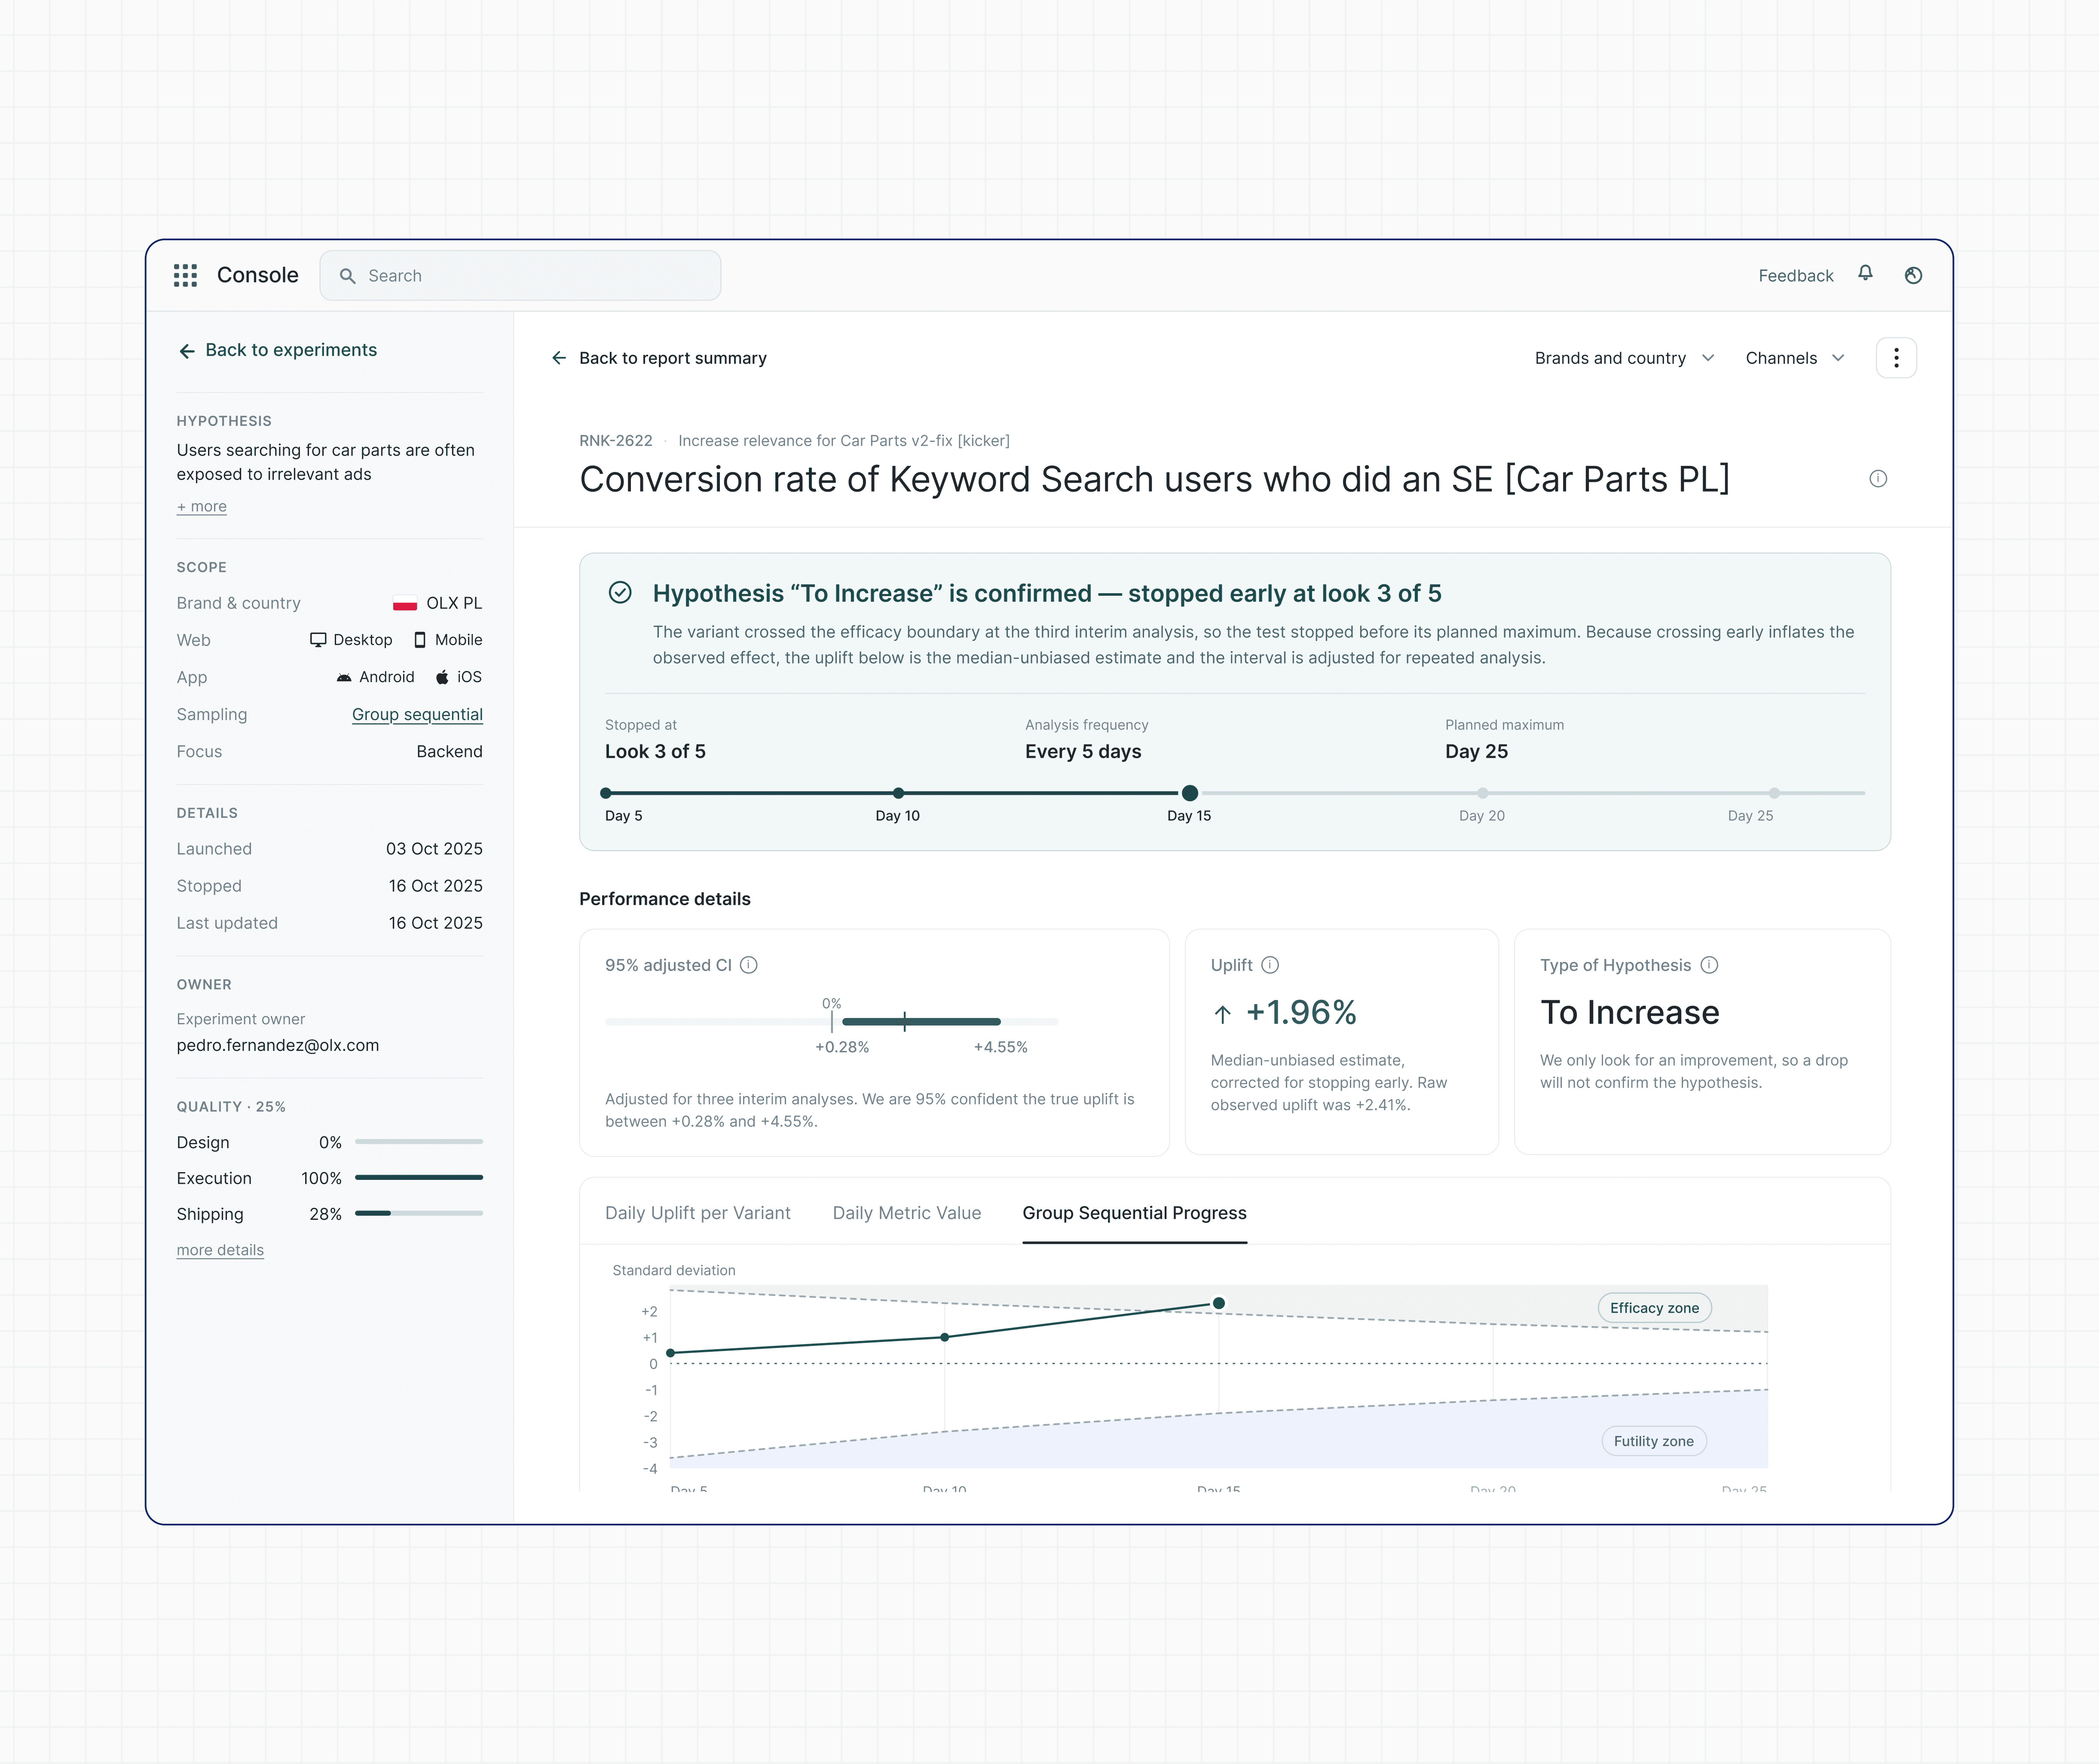Click the Feedback button

1796,276
